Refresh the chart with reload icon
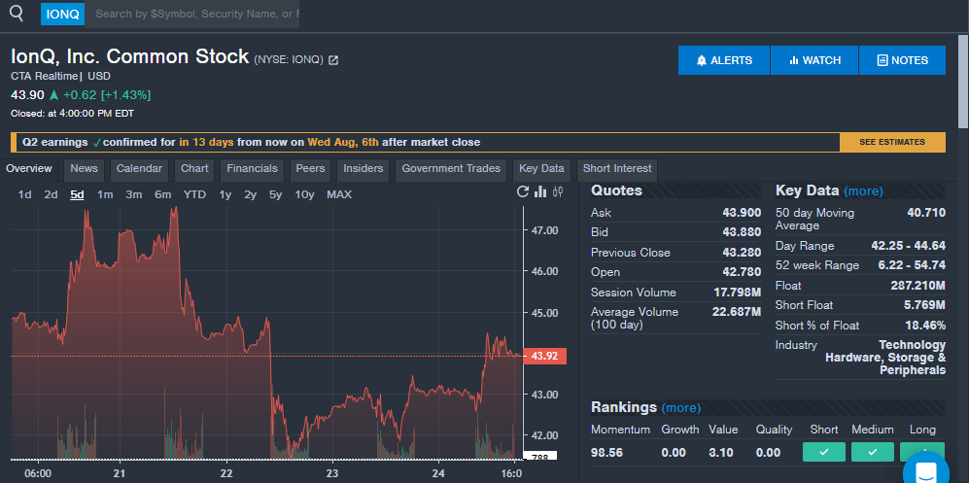The height and width of the screenshot is (483, 969). click(x=523, y=192)
